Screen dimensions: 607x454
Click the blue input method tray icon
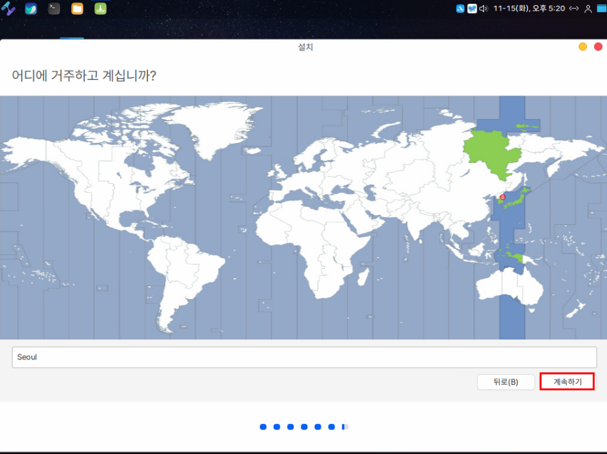coord(460,9)
